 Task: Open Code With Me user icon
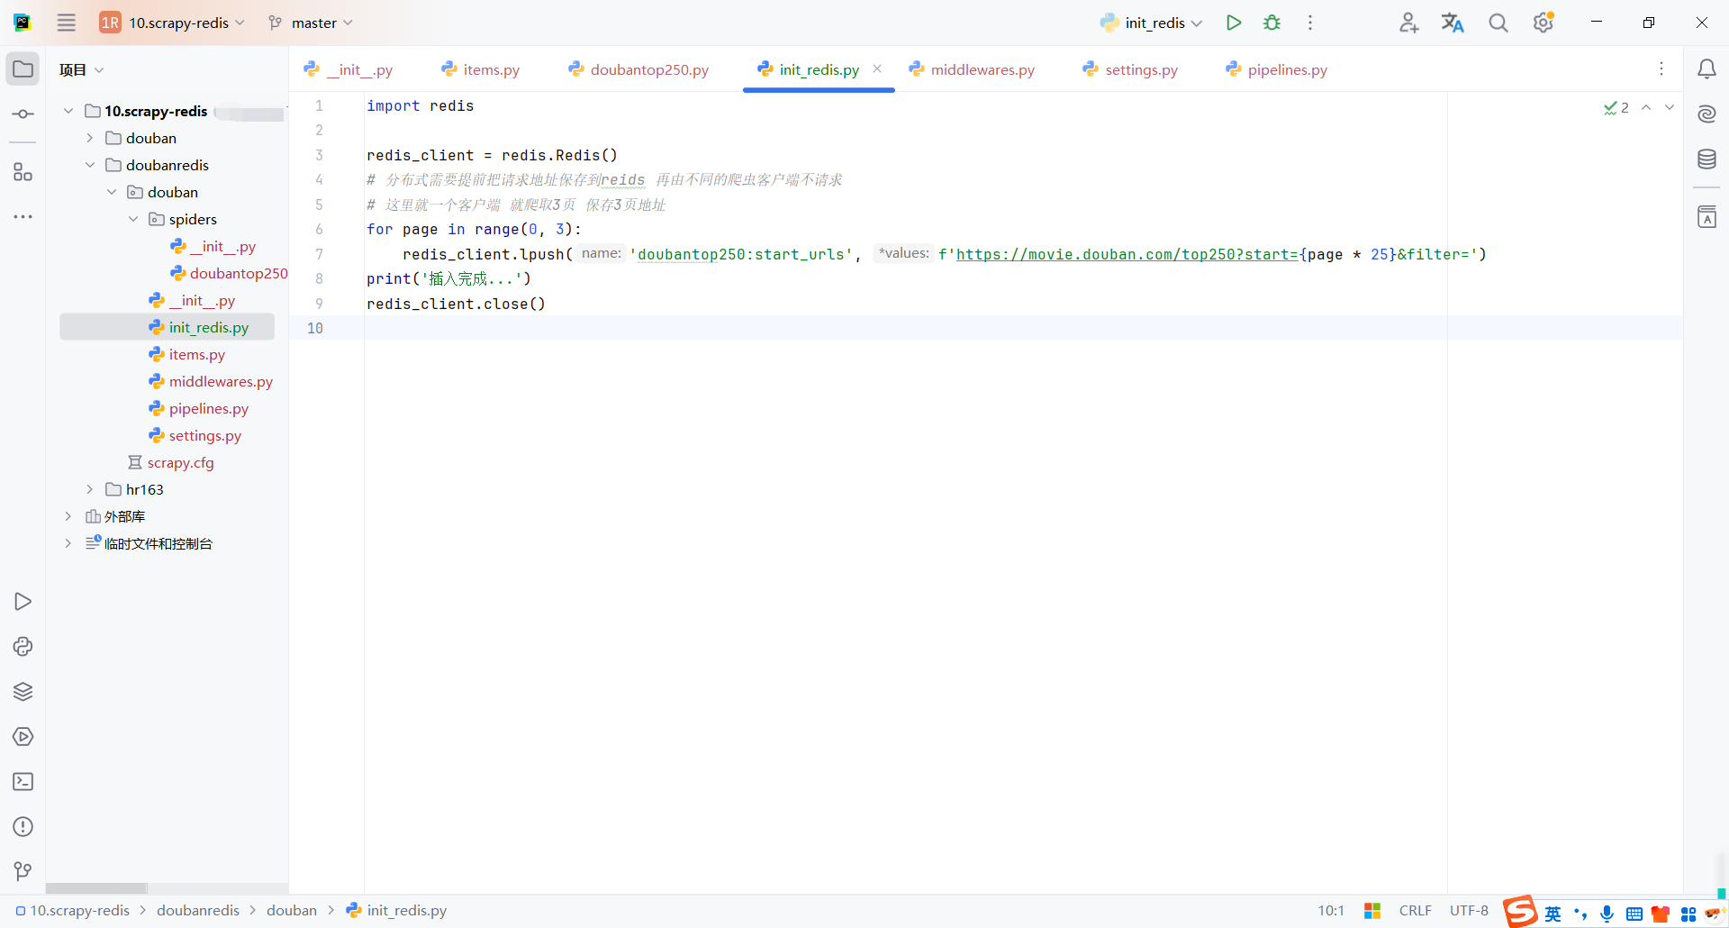tap(1409, 23)
